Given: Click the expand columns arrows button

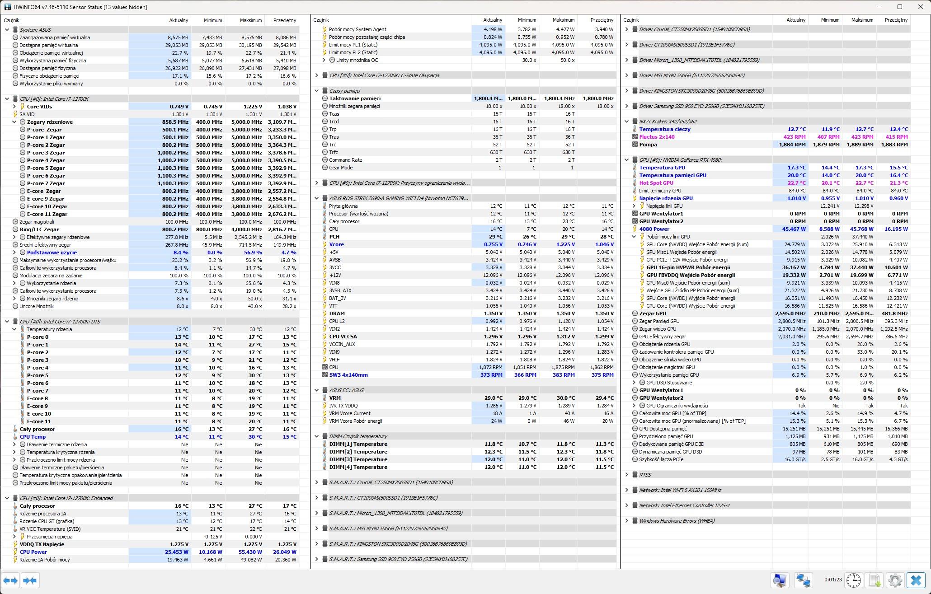Looking at the screenshot, I should (10, 580).
